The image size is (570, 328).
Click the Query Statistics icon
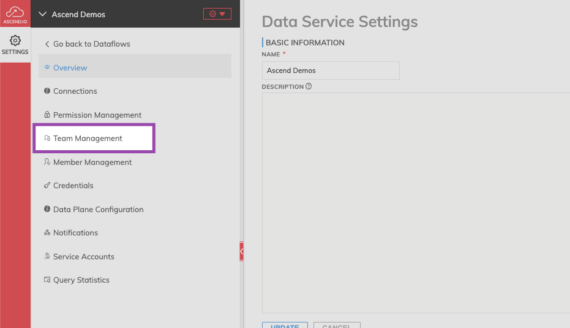(x=47, y=280)
